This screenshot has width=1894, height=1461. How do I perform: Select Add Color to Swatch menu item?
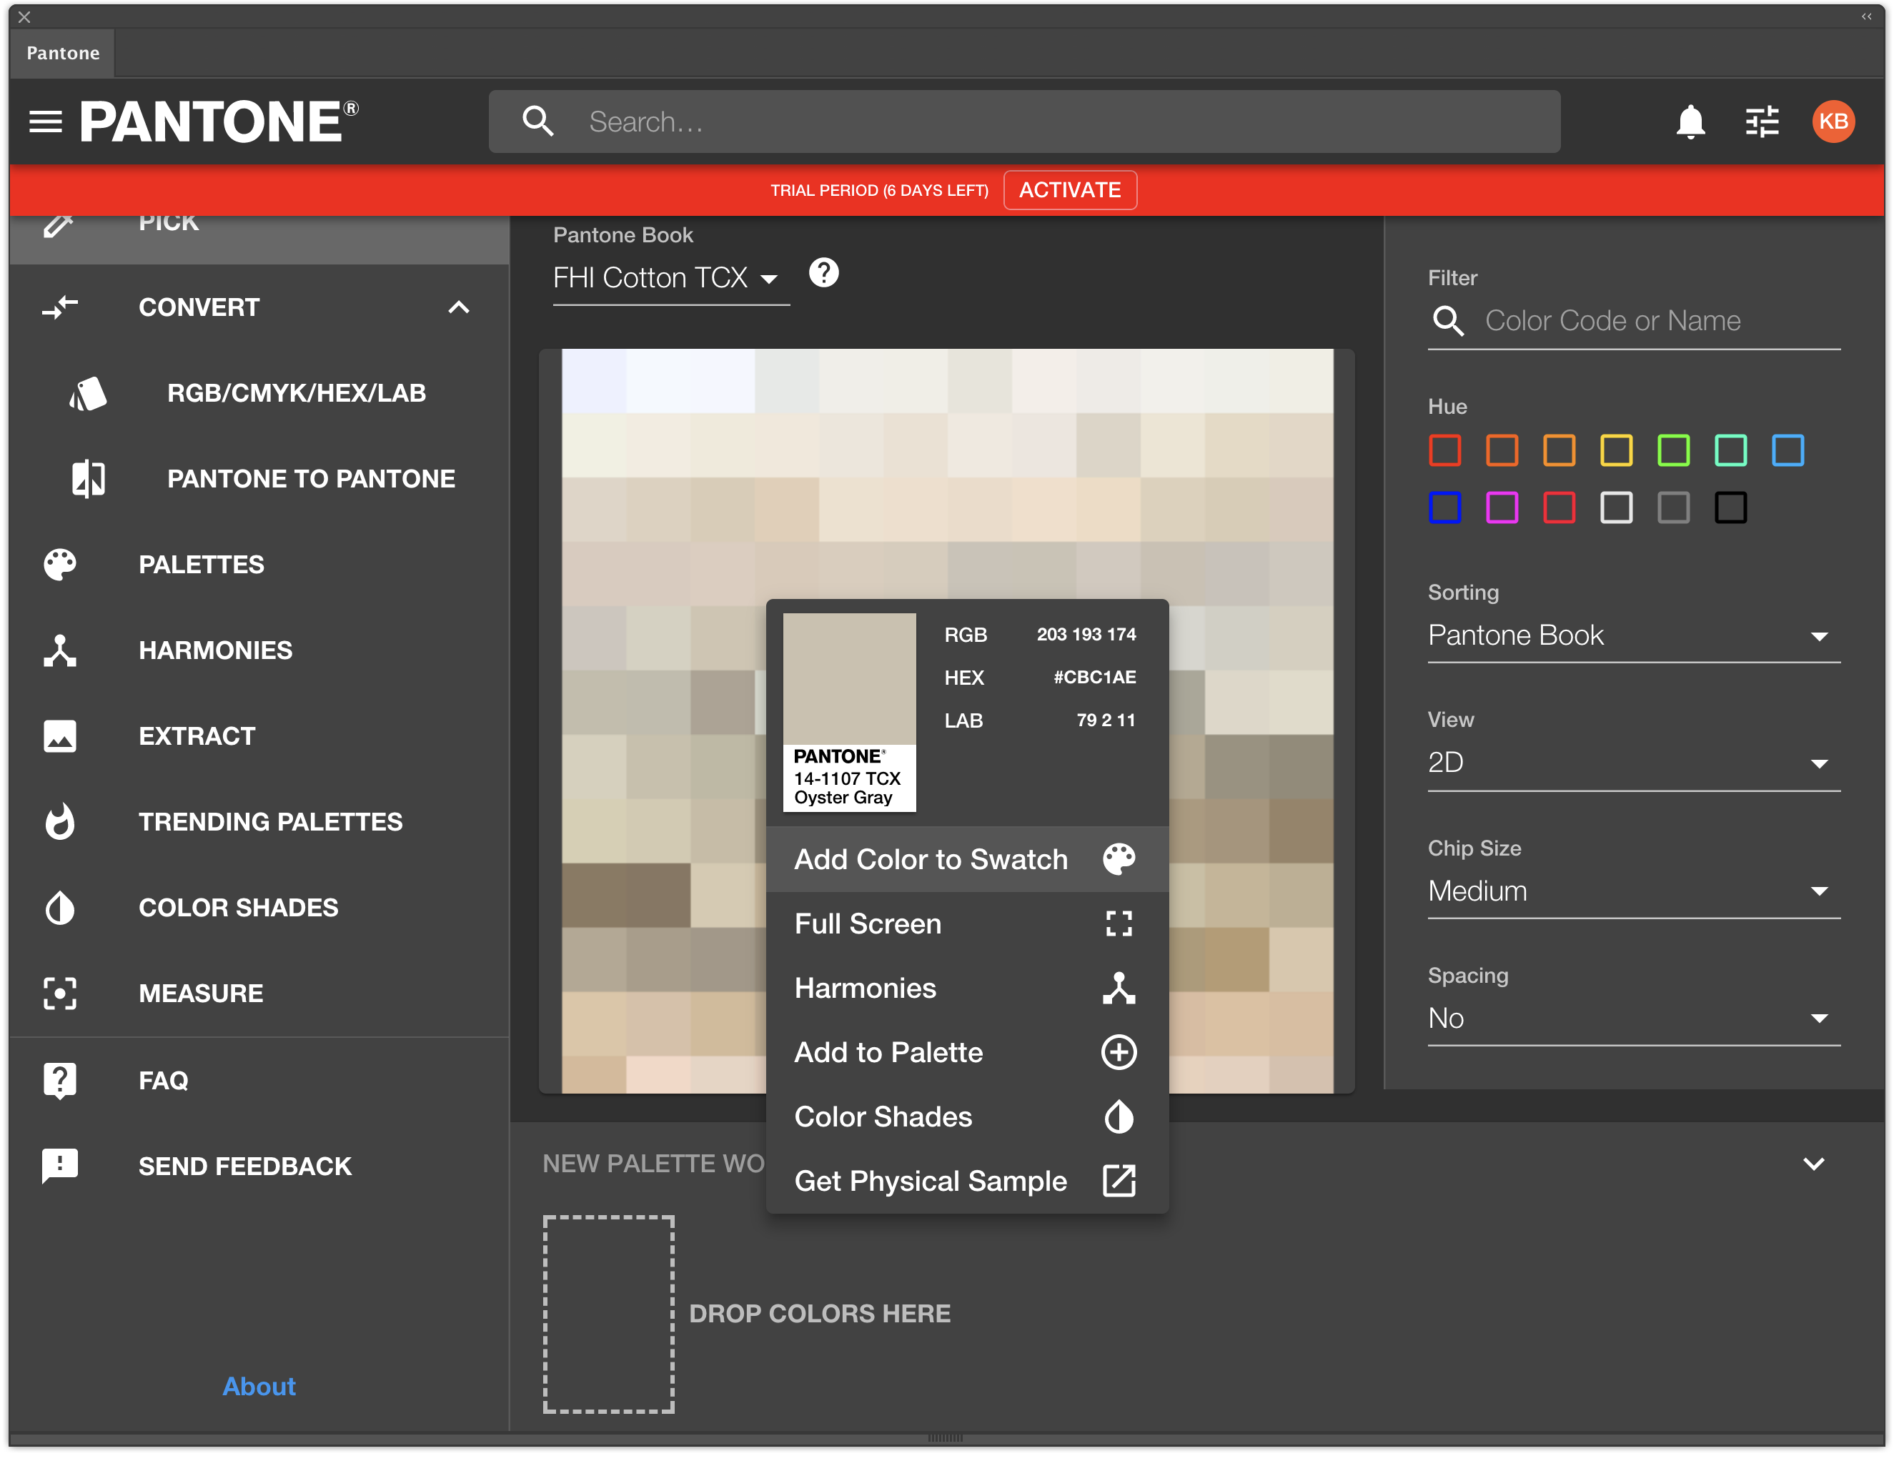[967, 859]
